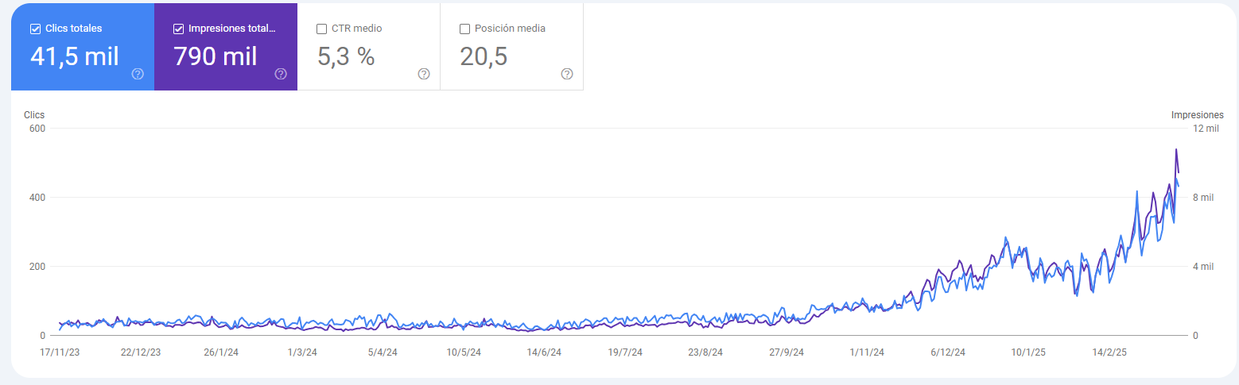
Task: Click the 1/11/24 date label
Action: (867, 352)
